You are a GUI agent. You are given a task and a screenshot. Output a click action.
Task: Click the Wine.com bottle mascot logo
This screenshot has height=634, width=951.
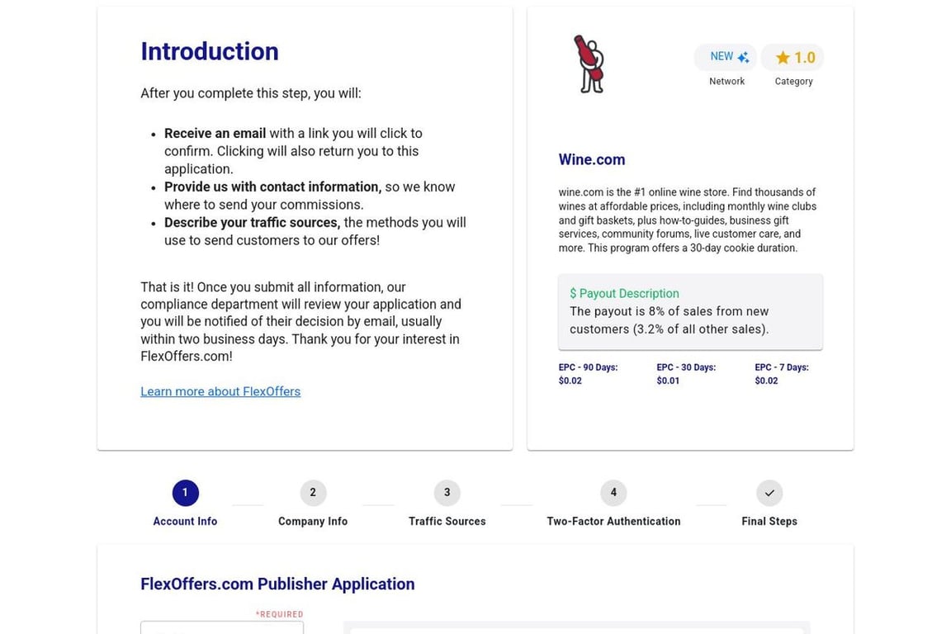[589, 64]
